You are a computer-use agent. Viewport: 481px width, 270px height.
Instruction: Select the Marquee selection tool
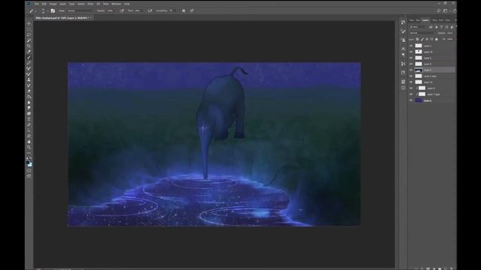pyautogui.click(x=29, y=29)
